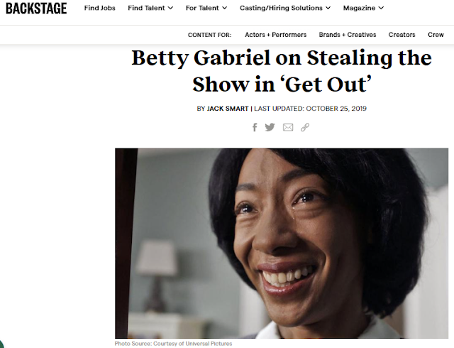Expand the Magazine dropdown arrow
This screenshot has width=454, height=348.
coord(381,8)
